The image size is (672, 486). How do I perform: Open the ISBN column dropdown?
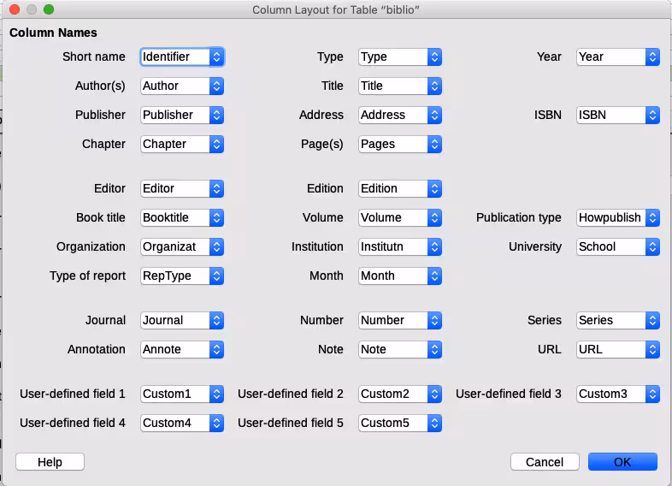click(617, 115)
